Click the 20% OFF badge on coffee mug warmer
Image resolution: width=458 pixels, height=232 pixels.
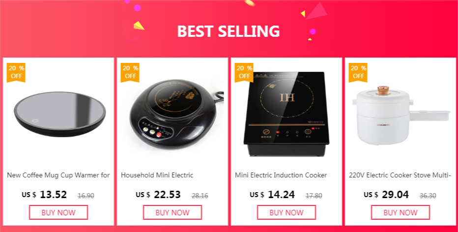coord(16,72)
